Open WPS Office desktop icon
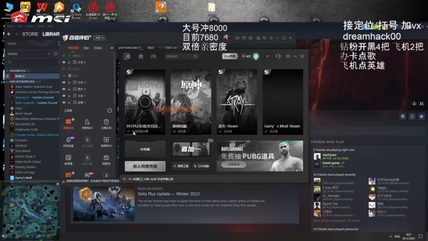This screenshot has width=428, height=241. coord(42,9)
